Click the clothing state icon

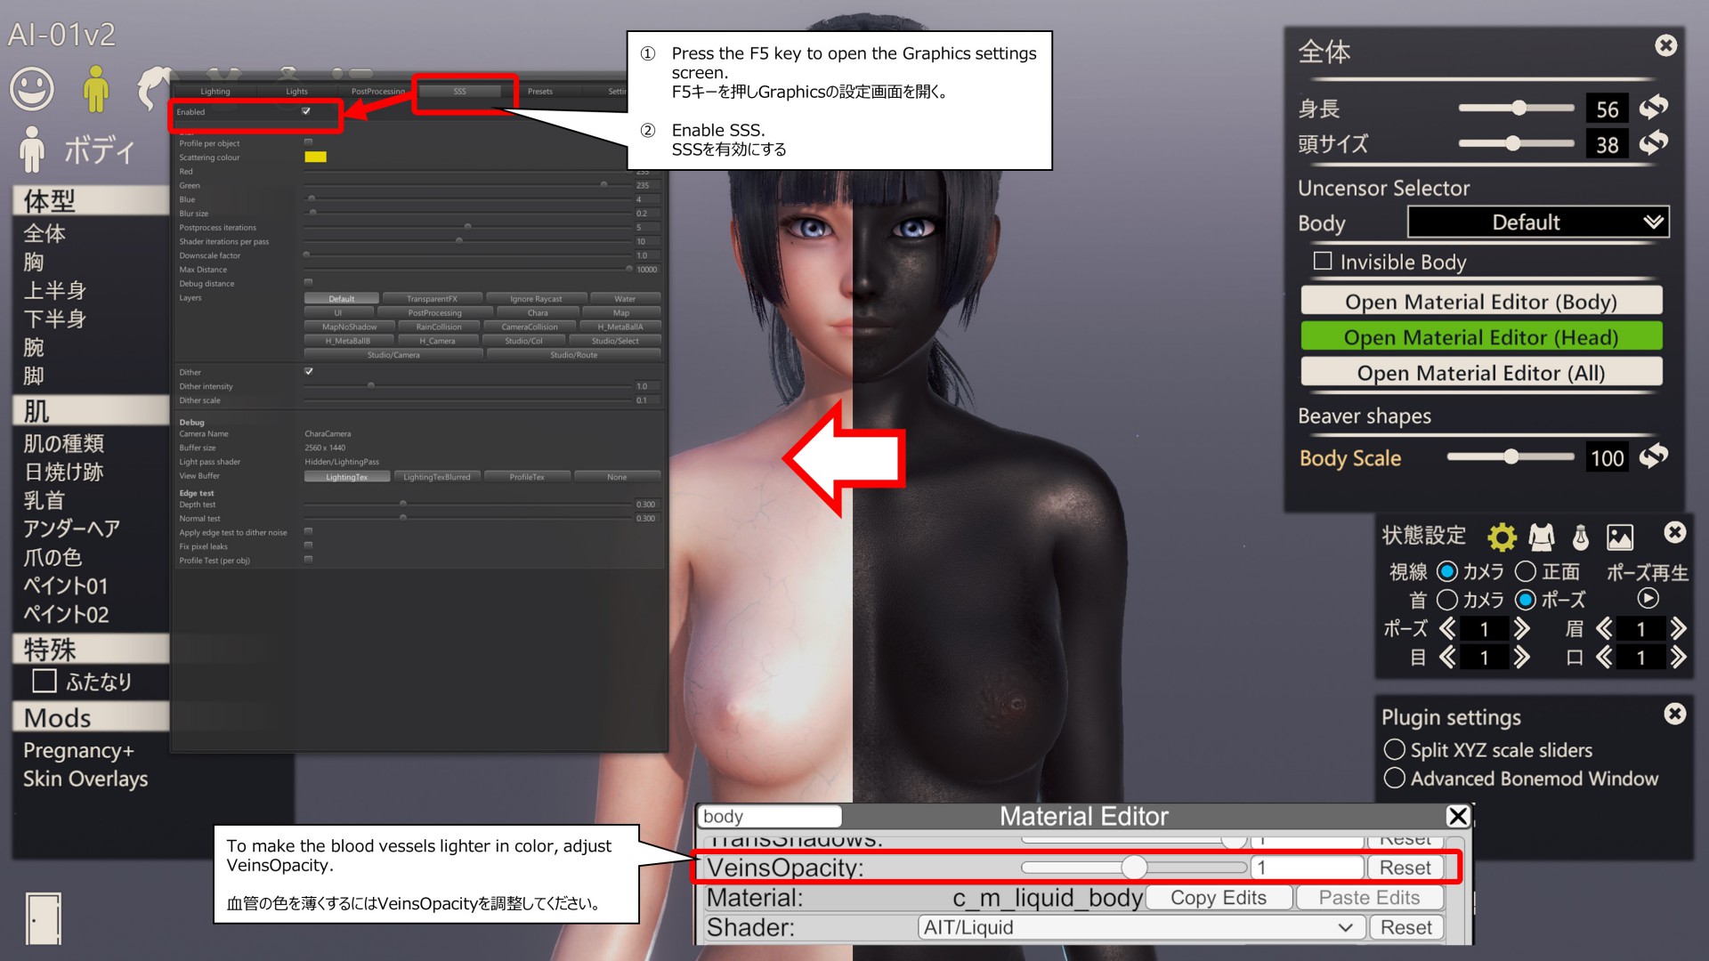tap(1542, 537)
